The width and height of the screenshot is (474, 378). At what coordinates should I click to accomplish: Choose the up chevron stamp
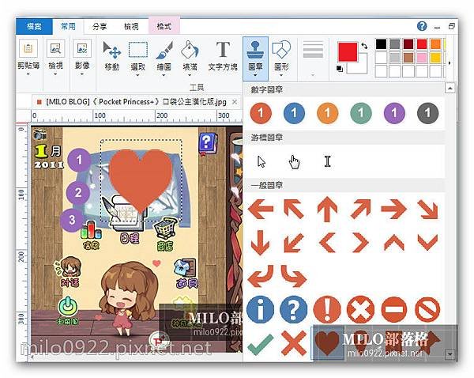[x=394, y=243]
